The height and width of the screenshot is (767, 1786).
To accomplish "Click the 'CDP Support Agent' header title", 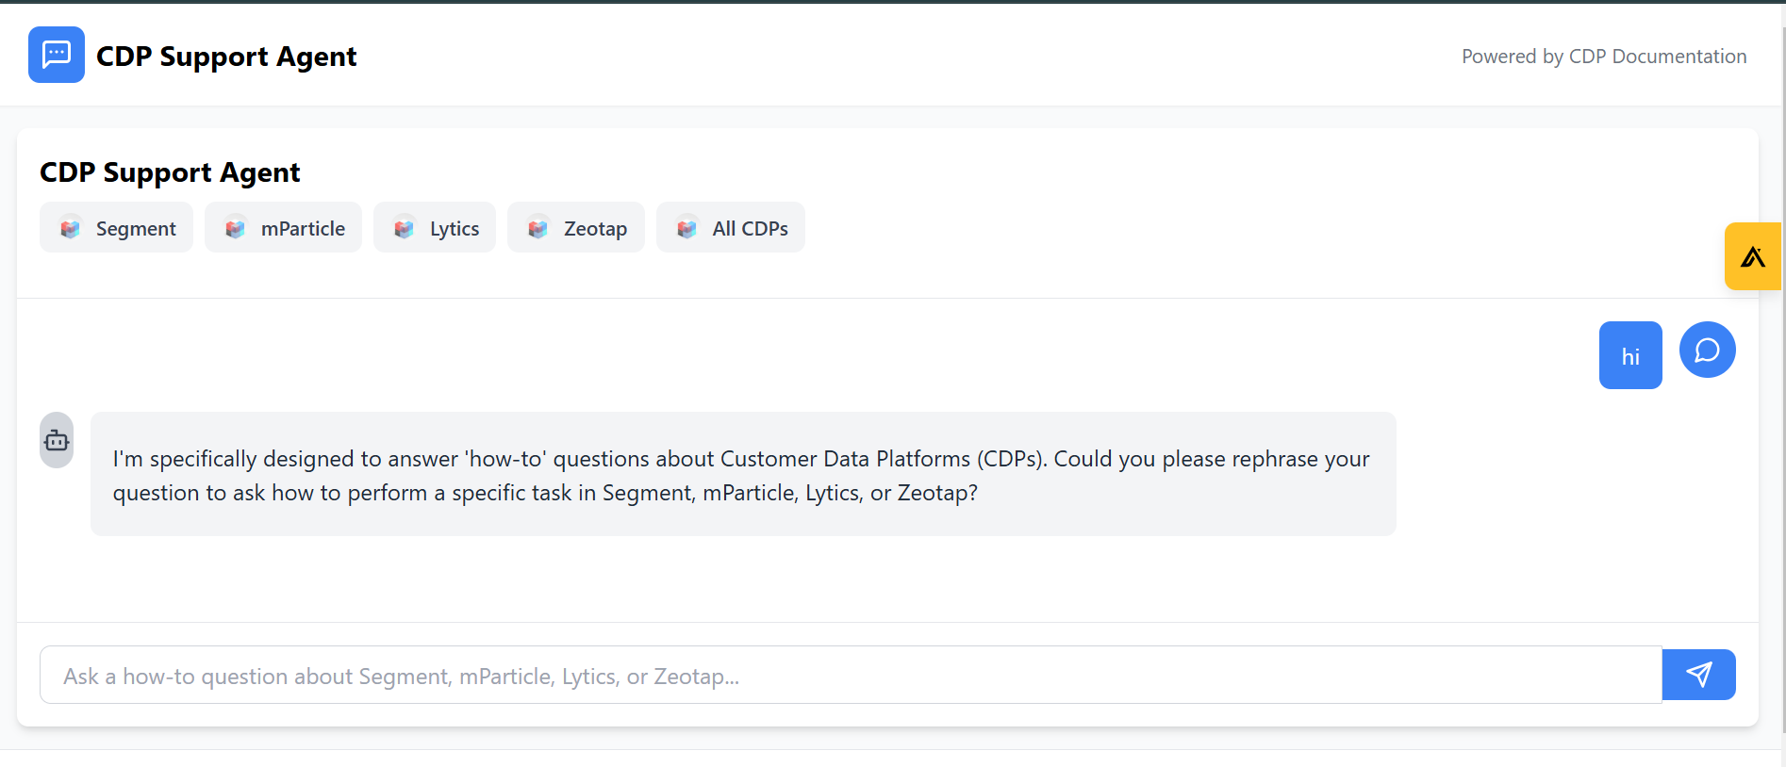I will (x=226, y=57).
